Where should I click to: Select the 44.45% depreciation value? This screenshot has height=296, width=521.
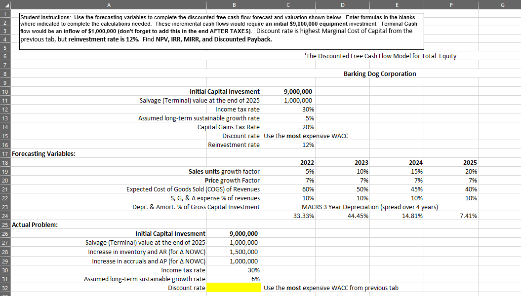(x=358, y=216)
